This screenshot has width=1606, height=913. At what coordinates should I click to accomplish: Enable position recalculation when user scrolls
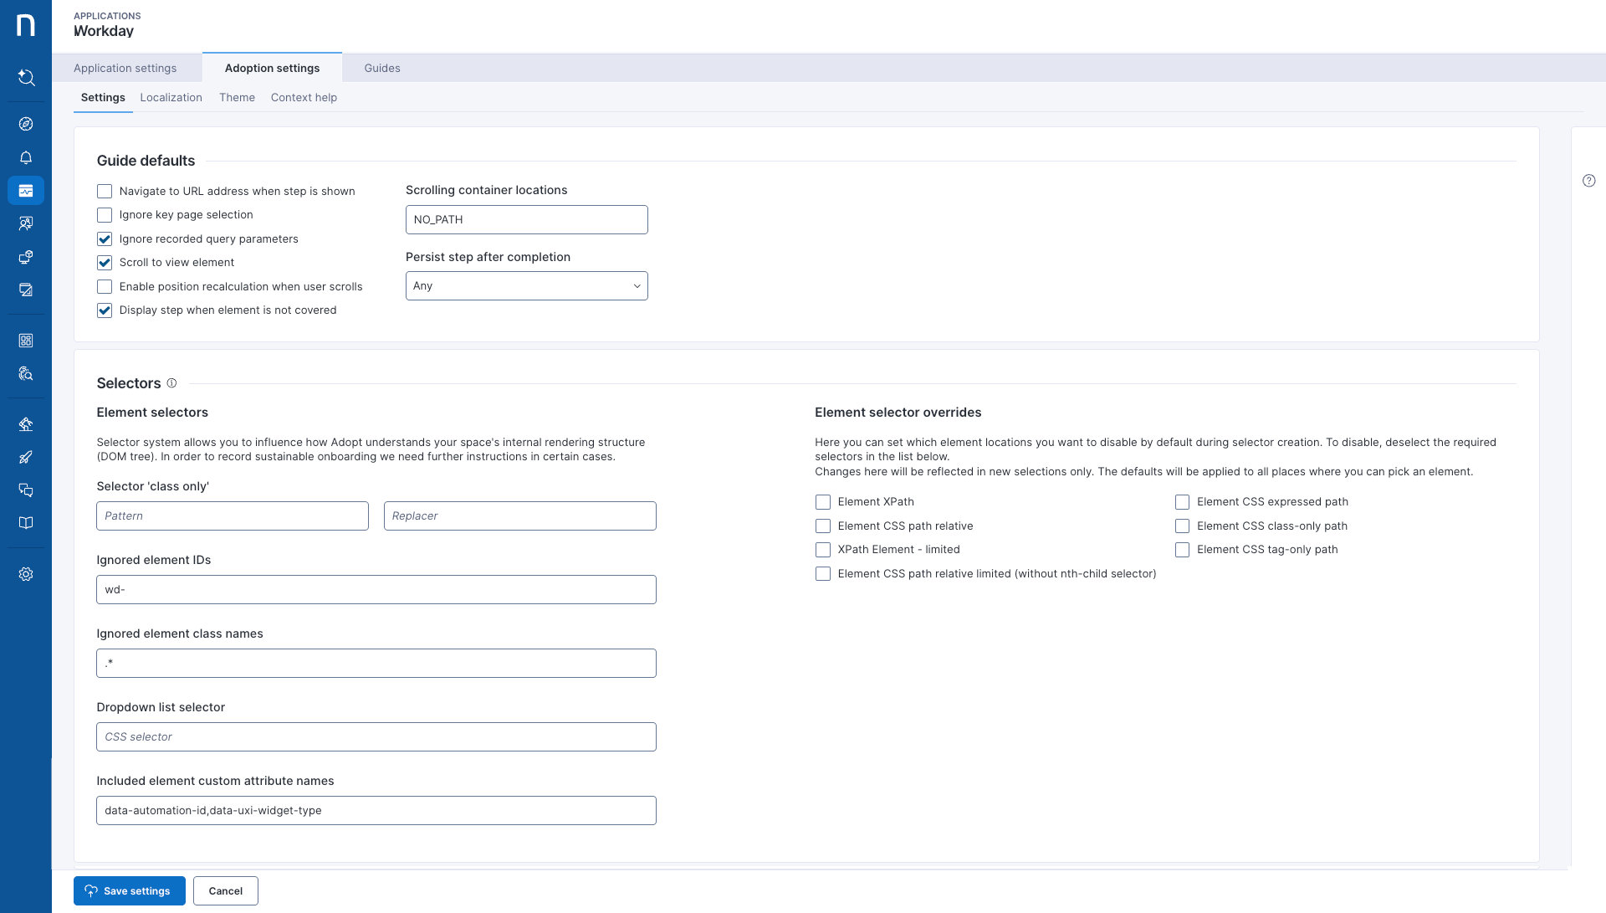(105, 287)
